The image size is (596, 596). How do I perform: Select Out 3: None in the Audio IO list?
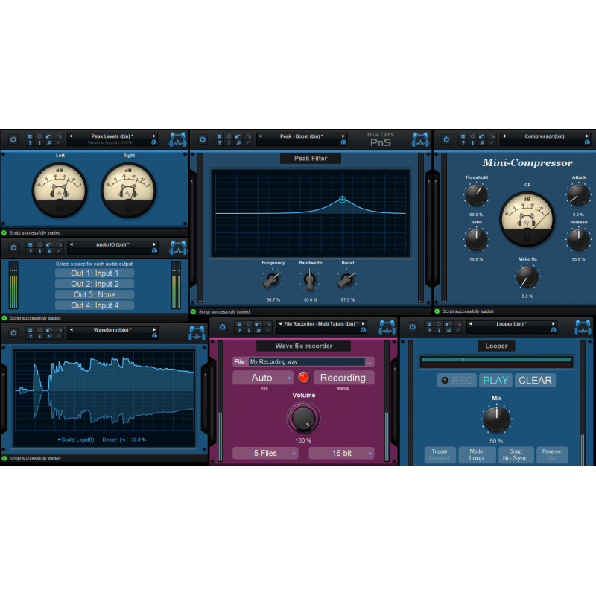(x=94, y=294)
